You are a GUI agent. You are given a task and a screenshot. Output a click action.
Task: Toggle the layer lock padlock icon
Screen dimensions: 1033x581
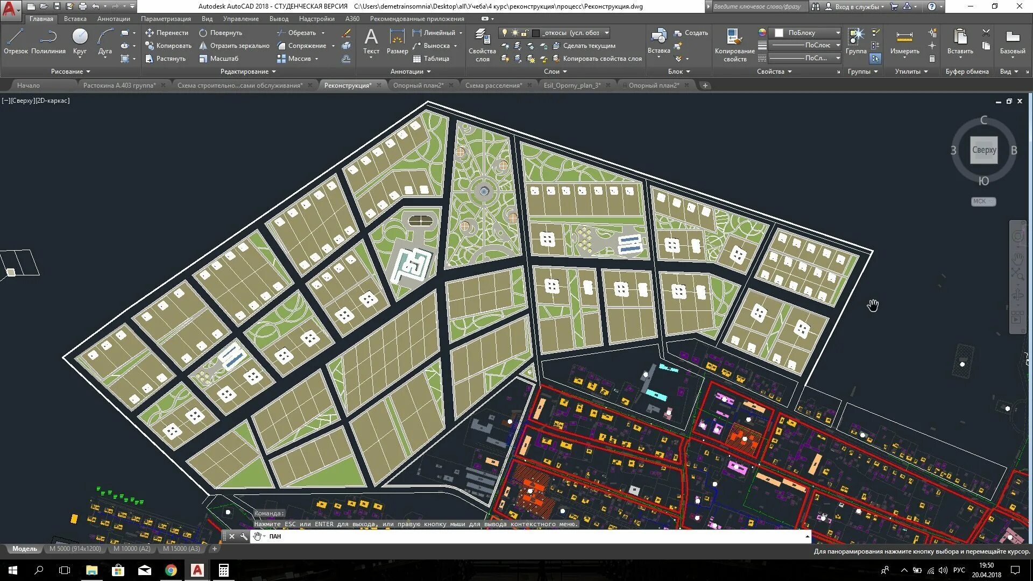525,33
